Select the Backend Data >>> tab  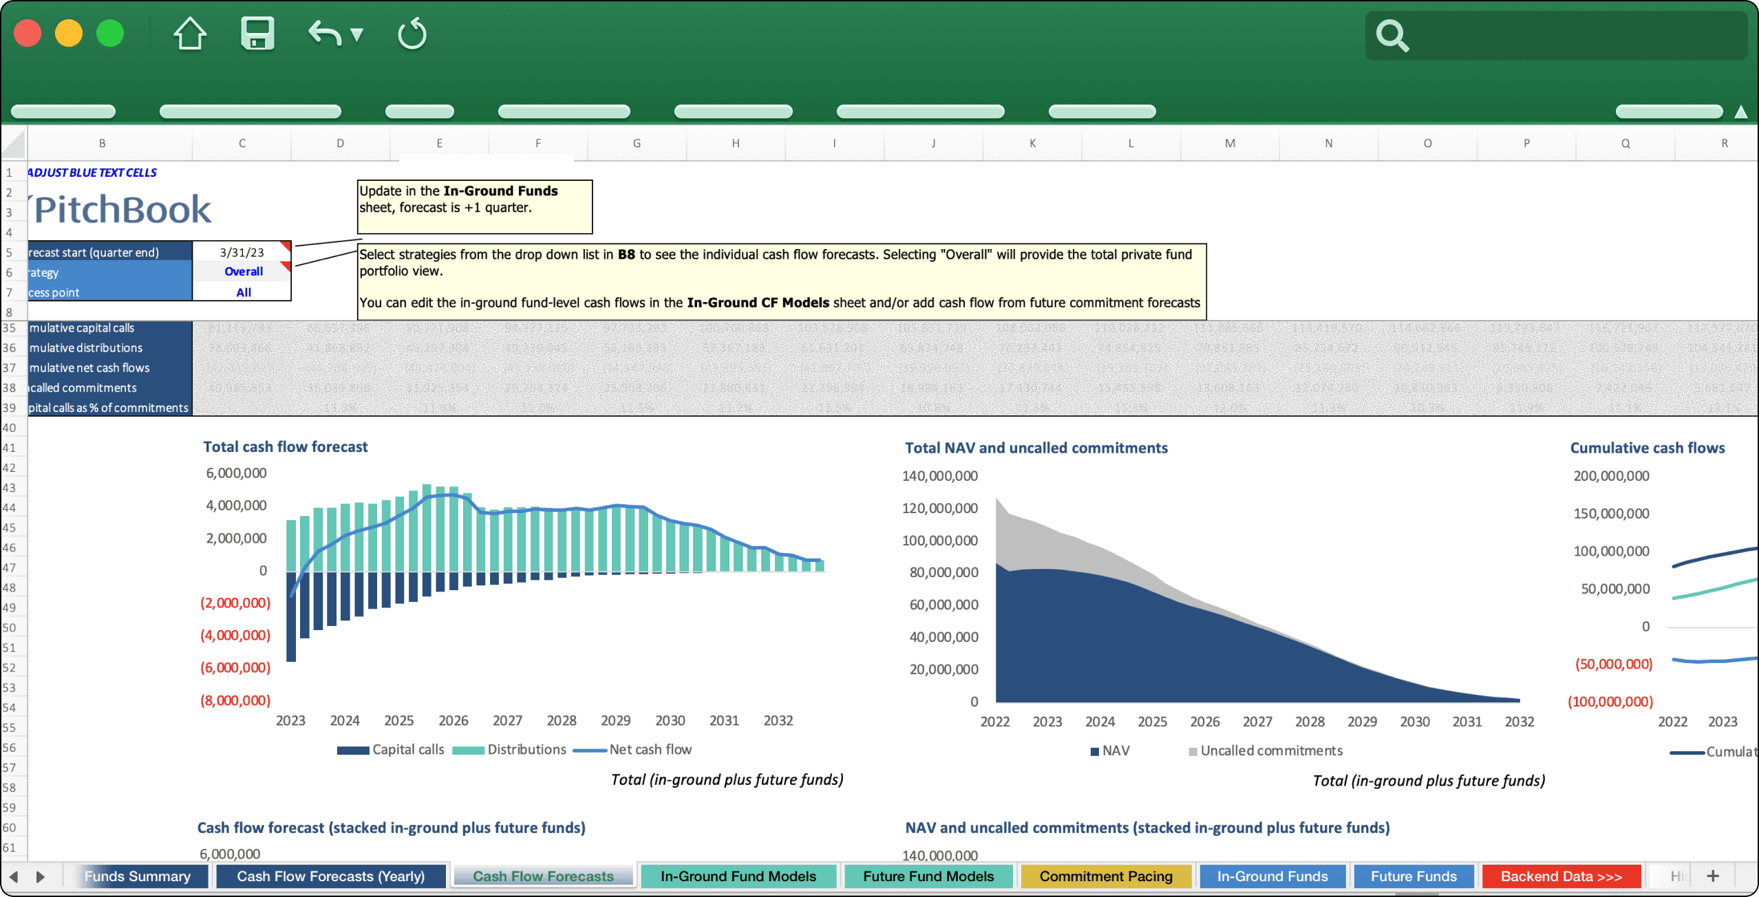(x=1561, y=876)
